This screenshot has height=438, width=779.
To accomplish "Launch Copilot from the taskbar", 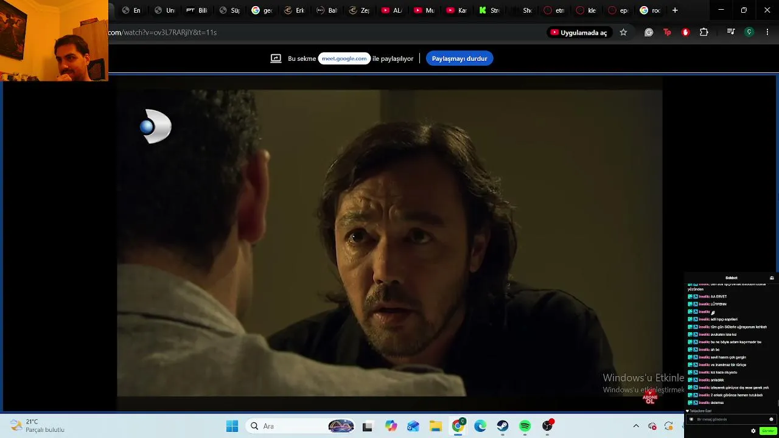I will click(391, 426).
